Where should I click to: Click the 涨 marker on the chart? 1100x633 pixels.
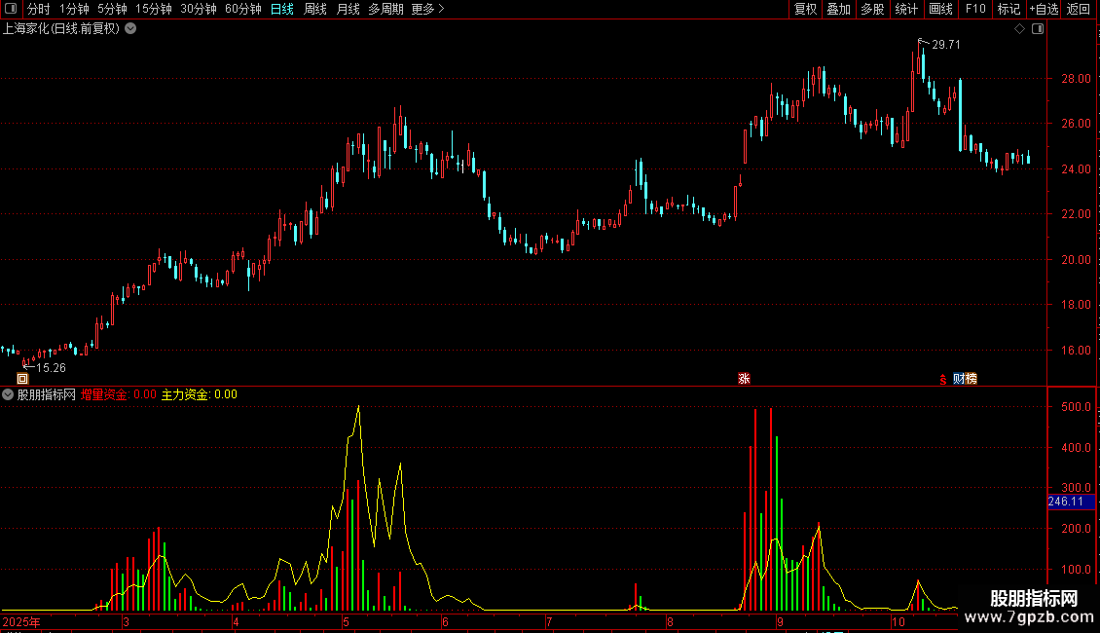(x=745, y=378)
